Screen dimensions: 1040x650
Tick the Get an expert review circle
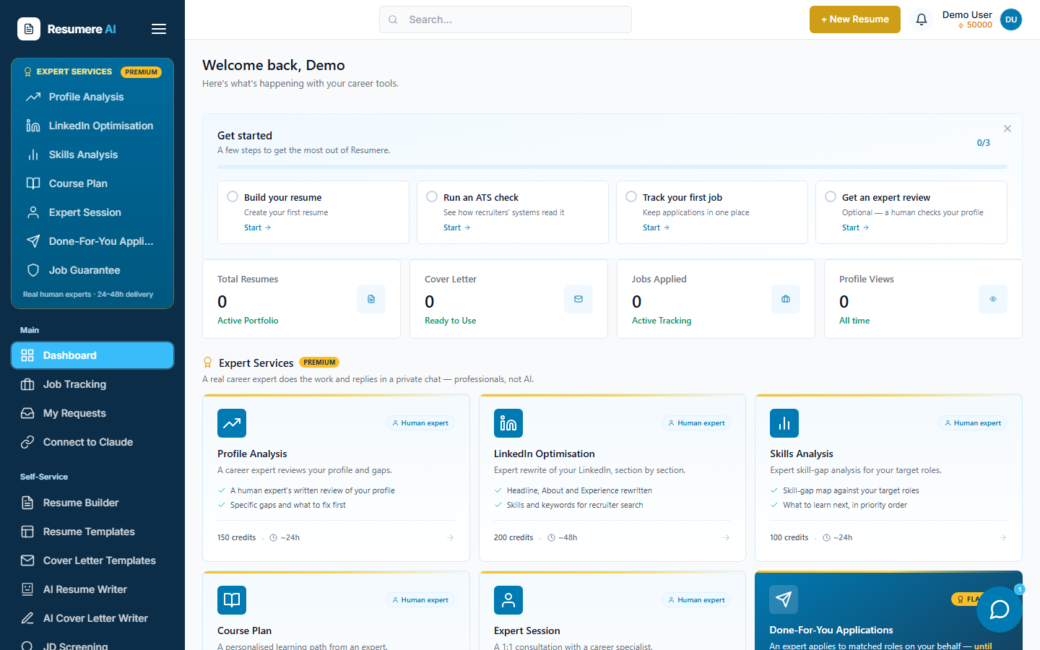tap(831, 196)
